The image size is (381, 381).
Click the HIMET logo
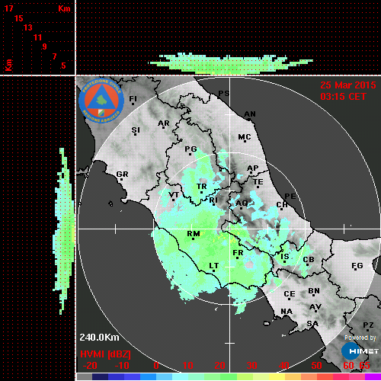(x=360, y=351)
